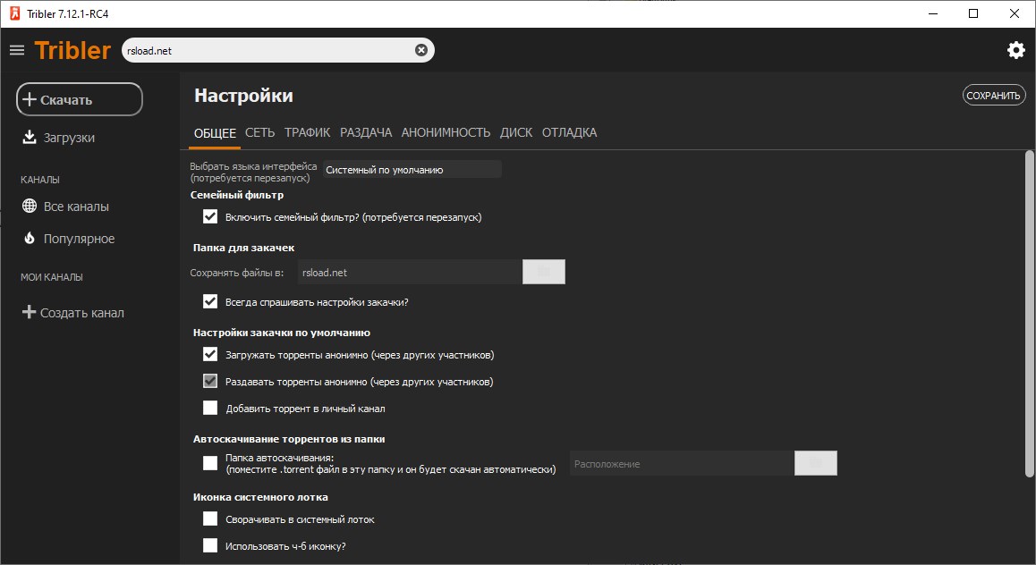
Task: Switch to the АНОНИМНОСТЬ tab
Action: 446,132
